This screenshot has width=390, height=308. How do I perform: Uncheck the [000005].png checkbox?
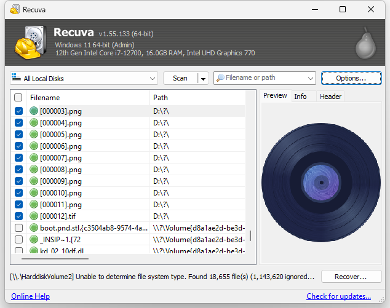click(x=18, y=134)
